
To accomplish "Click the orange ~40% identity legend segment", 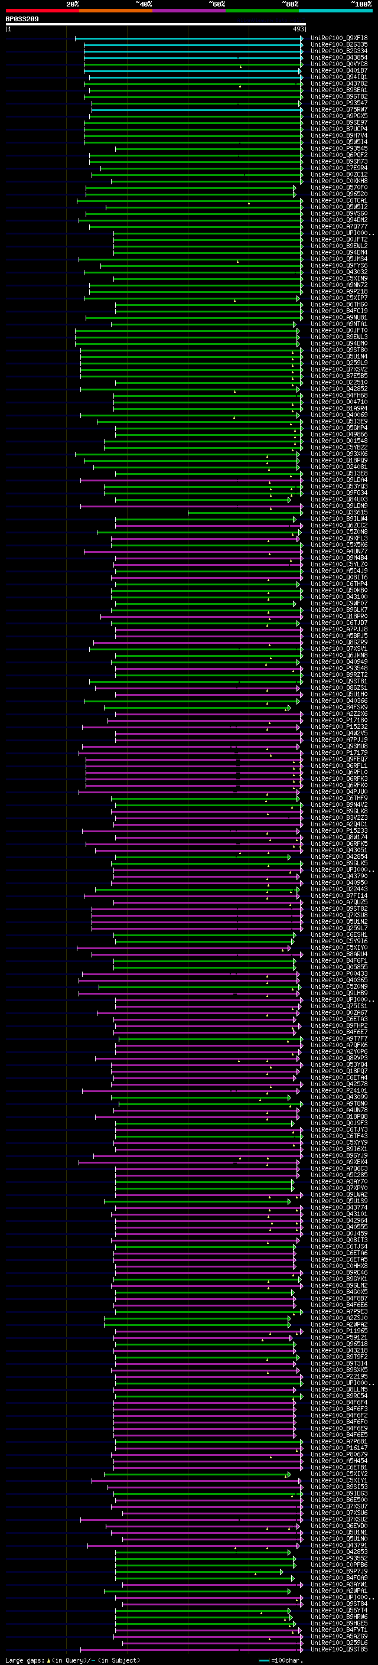I will click(116, 11).
